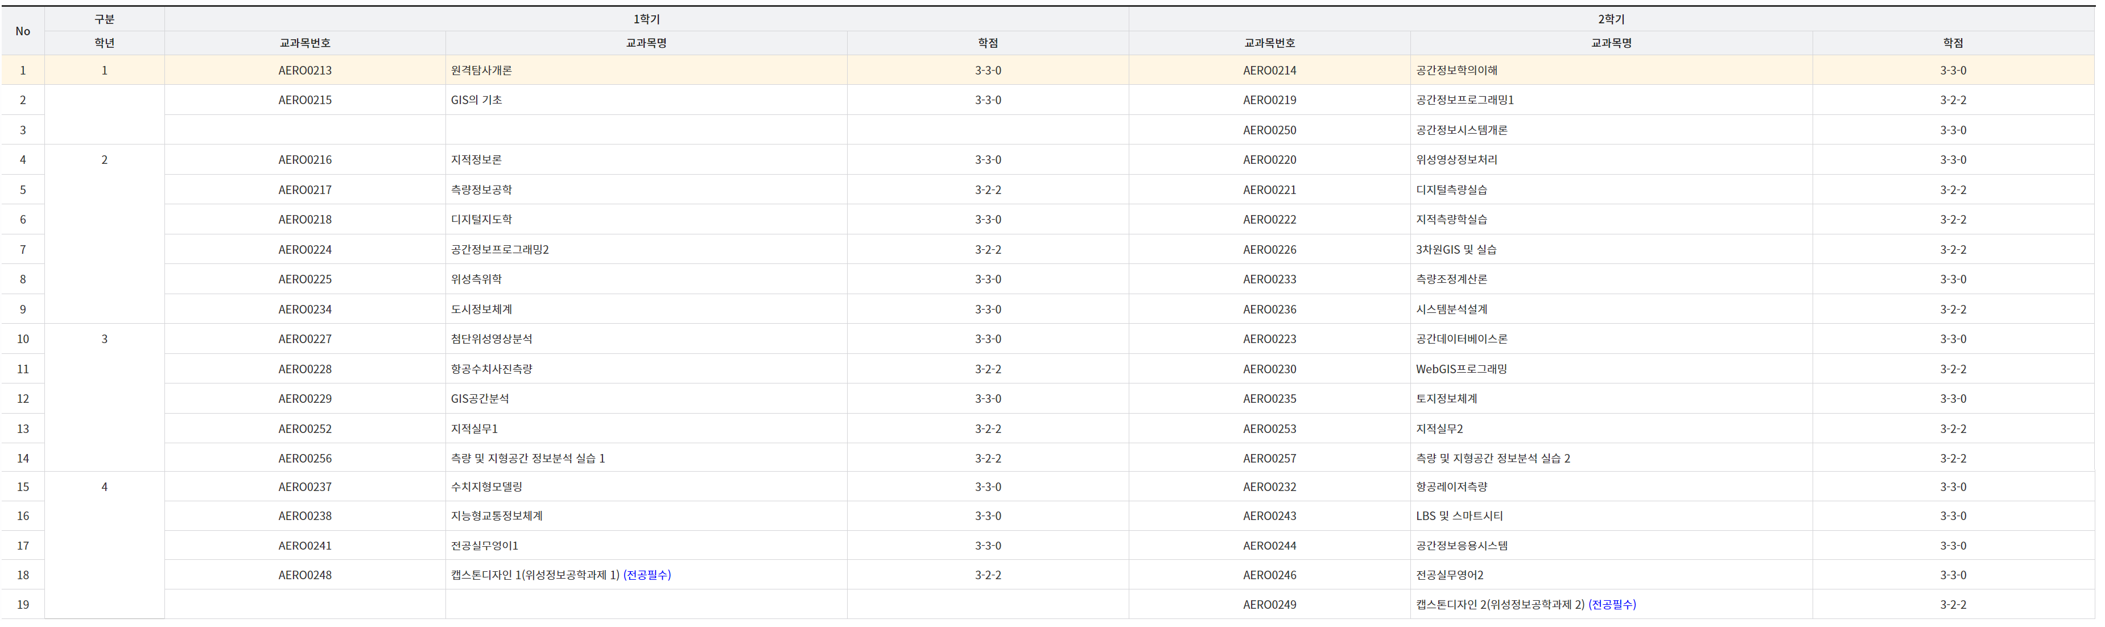The image size is (2105, 627).
Task: Click row number 19
Action: point(23,605)
